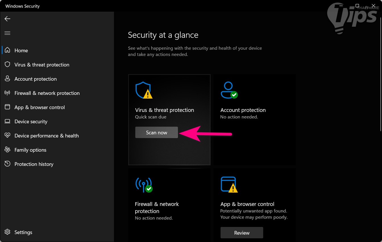Click the shield icon for Virus & threat protection

[x=8, y=64]
